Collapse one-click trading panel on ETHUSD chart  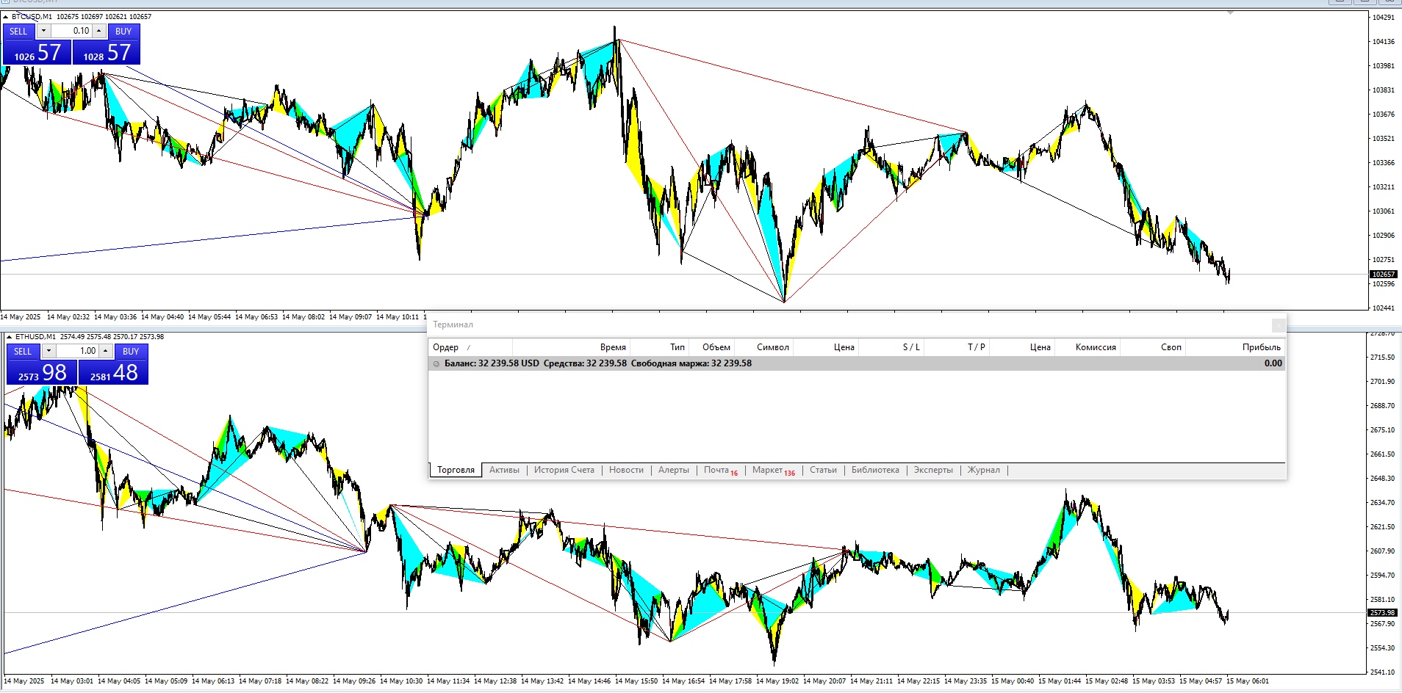9,336
